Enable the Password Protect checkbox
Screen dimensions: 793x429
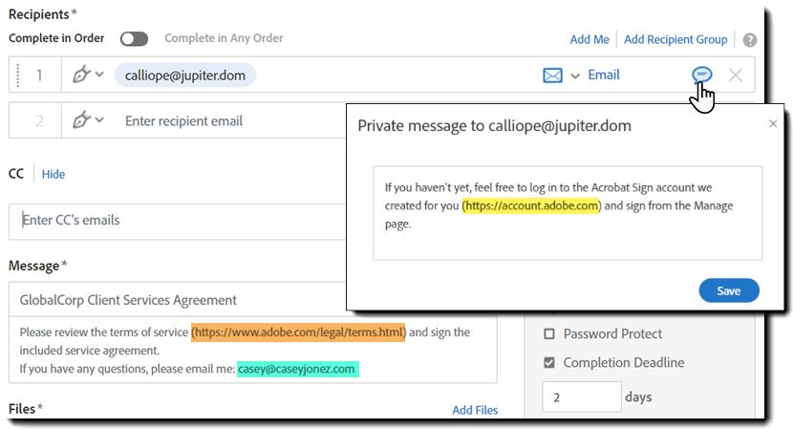click(549, 334)
